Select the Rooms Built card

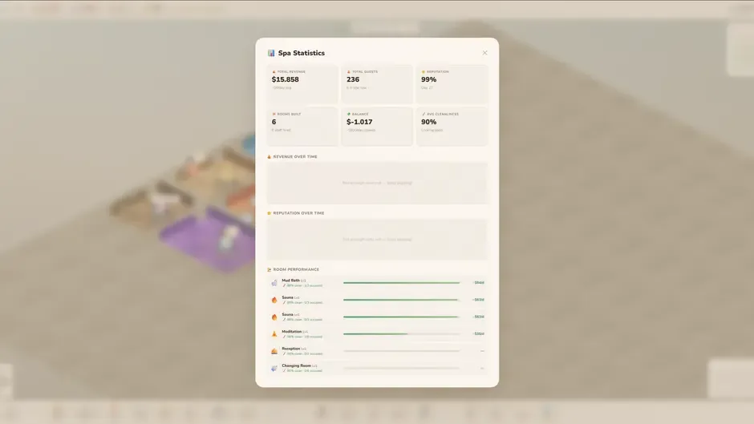[x=302, y=127]
